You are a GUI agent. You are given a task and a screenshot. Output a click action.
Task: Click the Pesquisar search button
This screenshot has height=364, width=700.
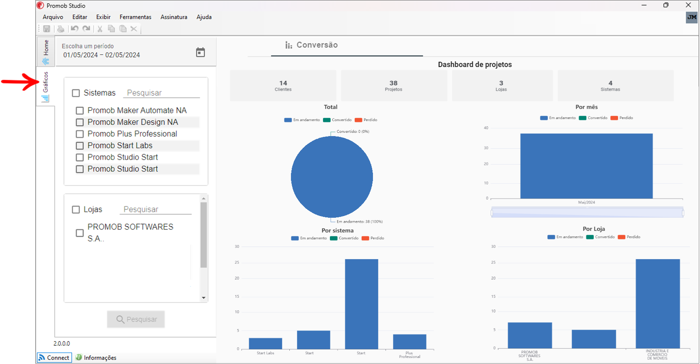[x=136, y=319]
